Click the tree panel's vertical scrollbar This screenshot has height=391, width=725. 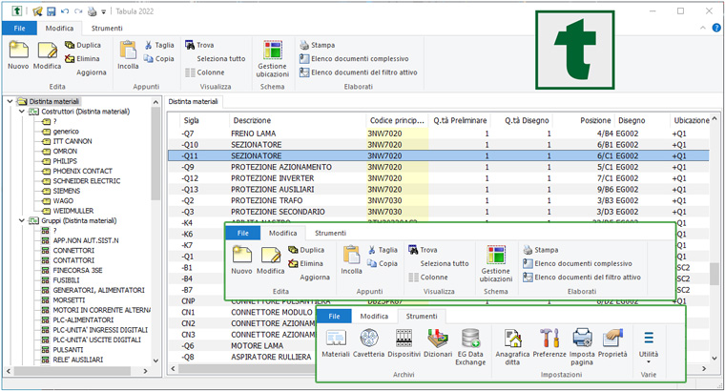156,153
